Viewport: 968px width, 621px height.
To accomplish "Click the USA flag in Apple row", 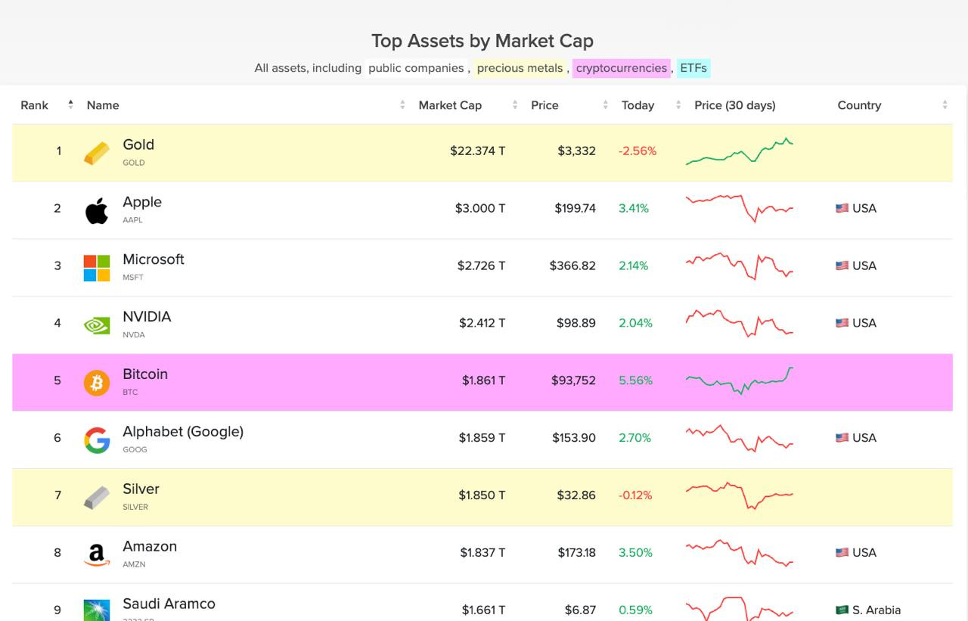I will pyautogui.click(x=842, y=208).
